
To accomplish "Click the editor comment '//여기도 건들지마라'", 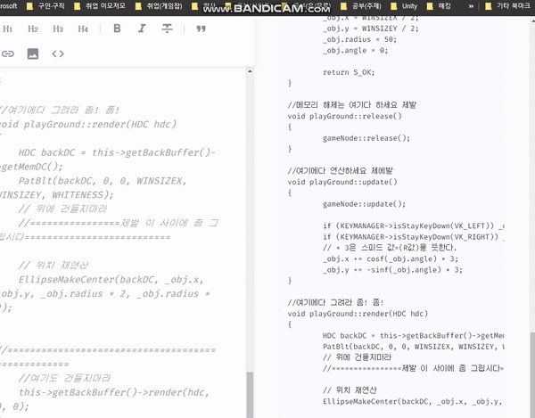I will click(64, 378).
